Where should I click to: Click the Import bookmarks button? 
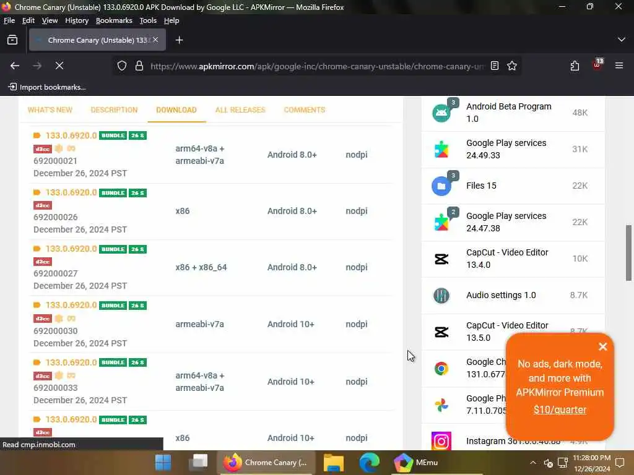(47, 87)
